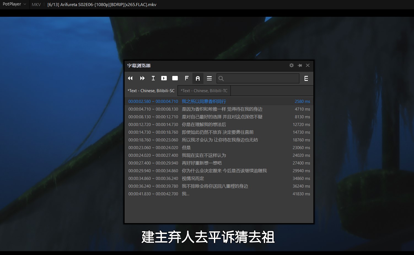The height and width of the screenshot is (255, 414).
Task: Switch to Chinese Bilibili-TC tab
Action: click(x=204, y=91)
